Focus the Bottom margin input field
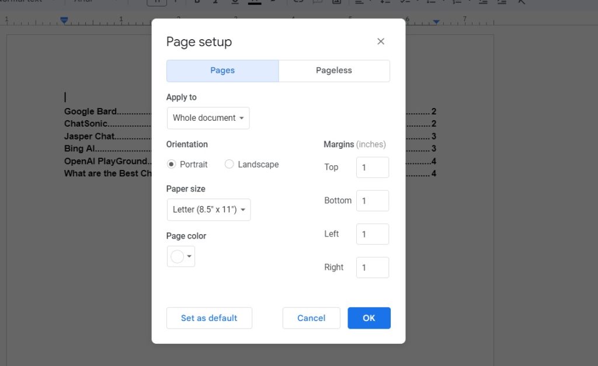Screen dimensions: 598x366 coord(373,201)
